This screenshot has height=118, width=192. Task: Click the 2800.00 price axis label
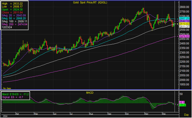(x=183, y=7)
